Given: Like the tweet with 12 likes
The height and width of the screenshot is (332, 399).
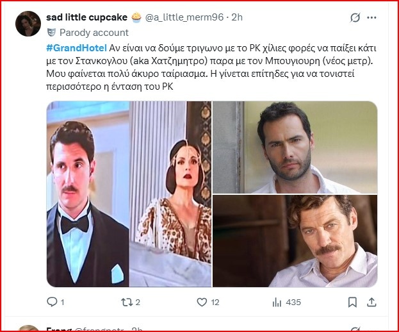Looking at the screenshot, I should click(202, 302).
